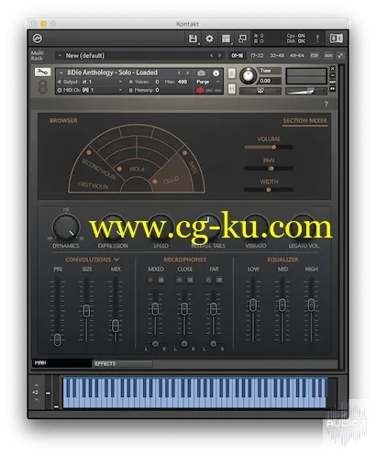Load previous instrument with header left arrow
Viewport: 376px width, 455px height.
179,72
